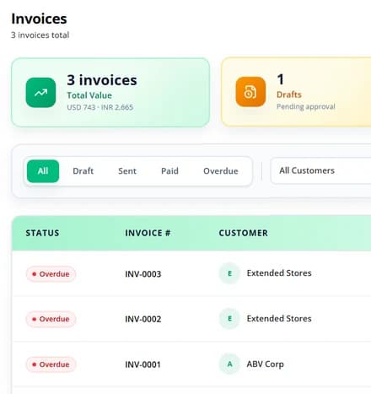The height and width of the screenshot is (394, 371).
Task: Click the USD 743 · INR 2,665 text
Action: (100, 107)
